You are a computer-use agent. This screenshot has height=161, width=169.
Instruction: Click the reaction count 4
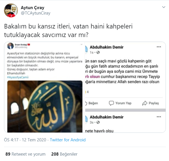(87, 92)
